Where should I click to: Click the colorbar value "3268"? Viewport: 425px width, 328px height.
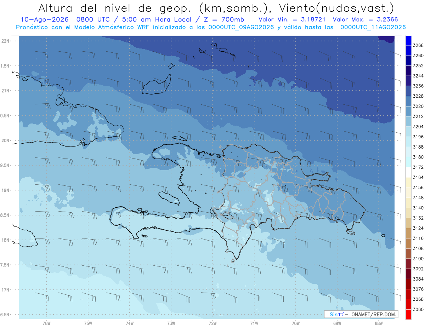tap(418, 45)
